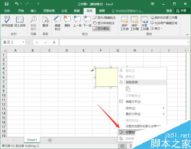Switch to the 视图 ribbon tab
The width and height of the screenshot is (191, 149).
click(102, 11)
